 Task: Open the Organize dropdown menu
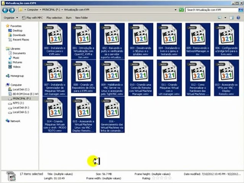click(11, 18)
